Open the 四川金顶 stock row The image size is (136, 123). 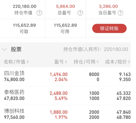(x=67, y=77)
